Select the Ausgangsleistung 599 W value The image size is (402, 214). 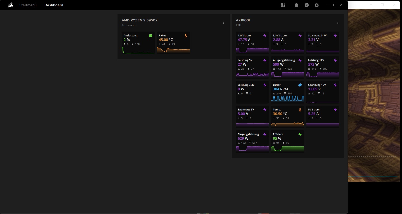[x=278, y=64]
